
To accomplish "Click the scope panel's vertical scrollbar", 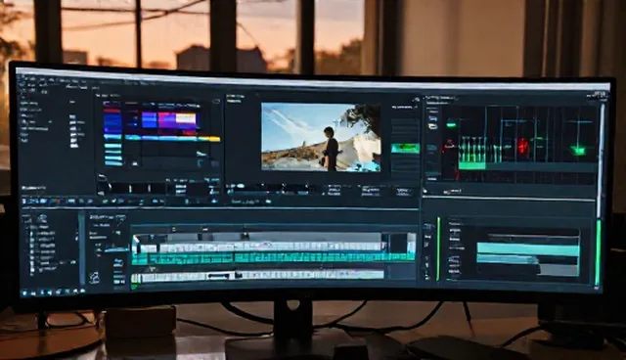I will pos(600,159).
